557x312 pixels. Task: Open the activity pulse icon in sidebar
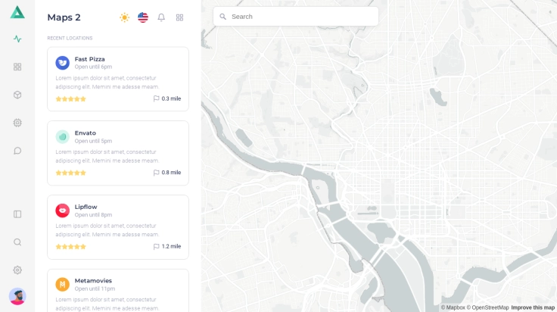pyautogui.click(x=17, y=39)
